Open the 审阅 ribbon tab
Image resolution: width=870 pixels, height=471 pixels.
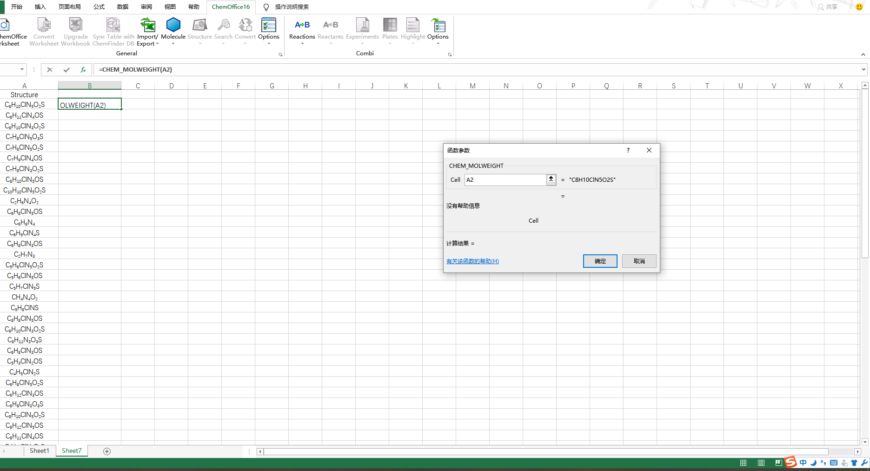[146, 7]
